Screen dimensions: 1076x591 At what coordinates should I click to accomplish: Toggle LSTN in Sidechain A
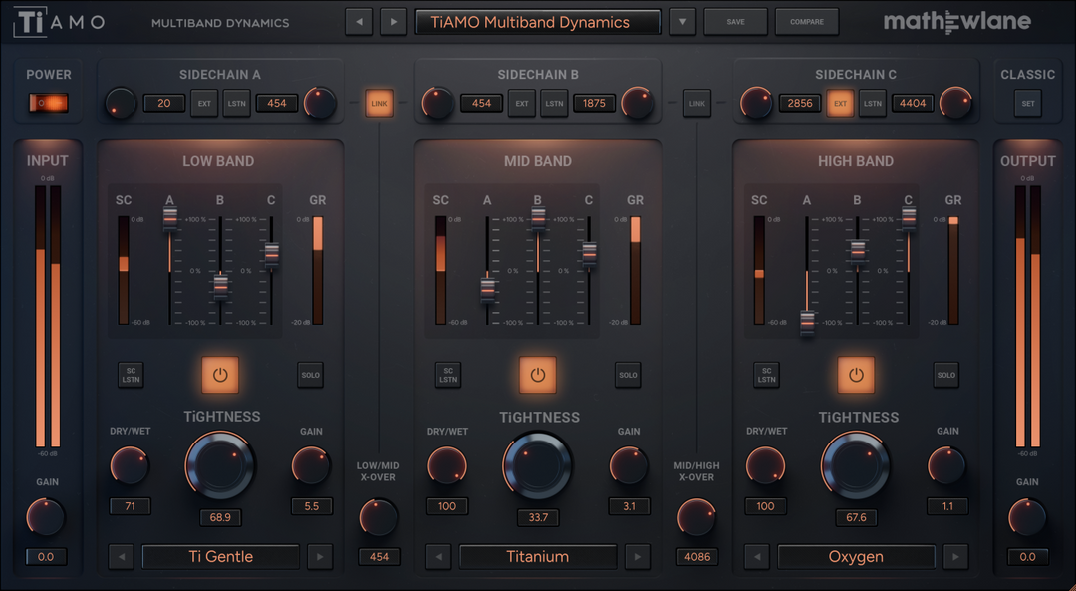237,104
